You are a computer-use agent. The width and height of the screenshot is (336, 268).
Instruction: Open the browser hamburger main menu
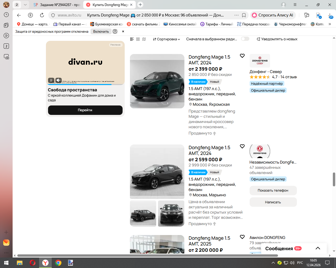295,5
